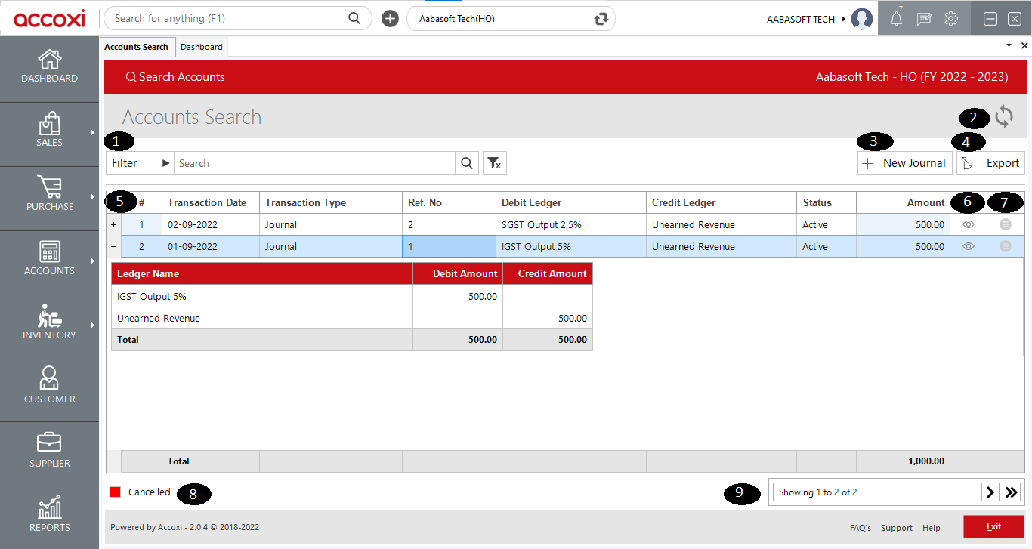Open the FAQ's link
1032x549 pixels.
(861, 528)
